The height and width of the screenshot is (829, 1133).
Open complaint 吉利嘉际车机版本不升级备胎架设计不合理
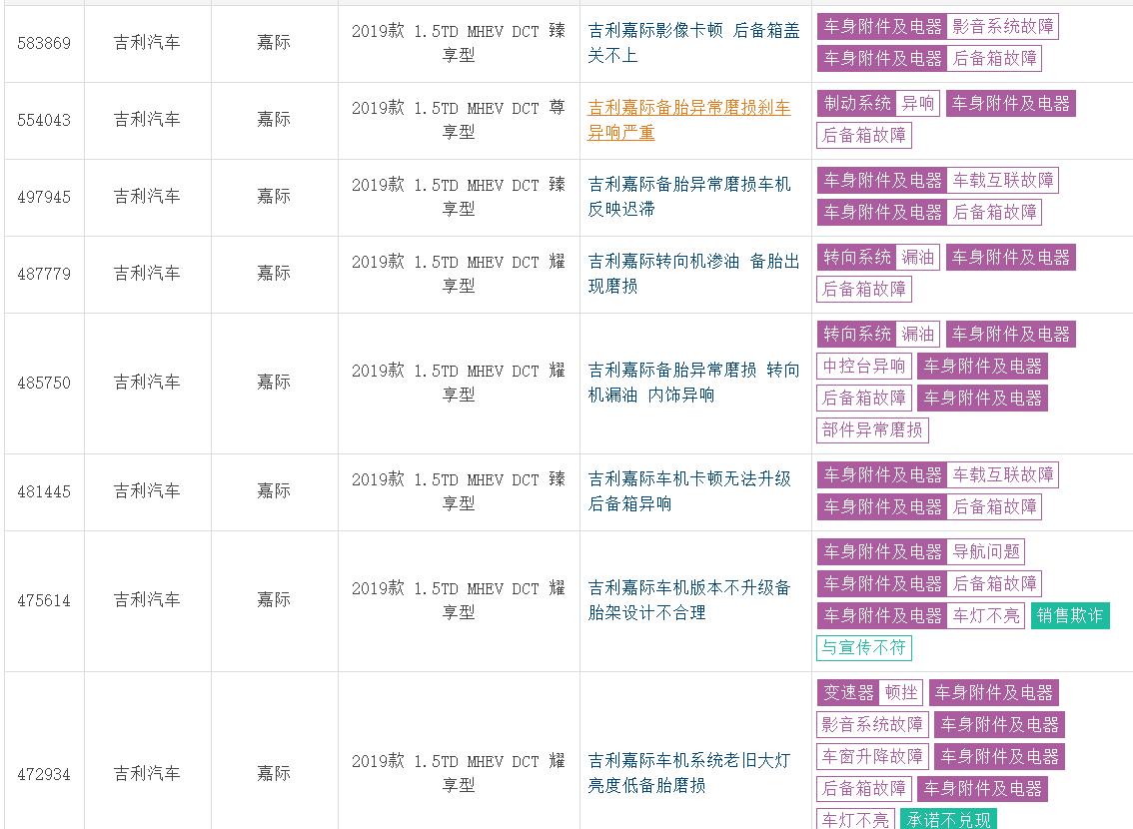coord(688,600)
